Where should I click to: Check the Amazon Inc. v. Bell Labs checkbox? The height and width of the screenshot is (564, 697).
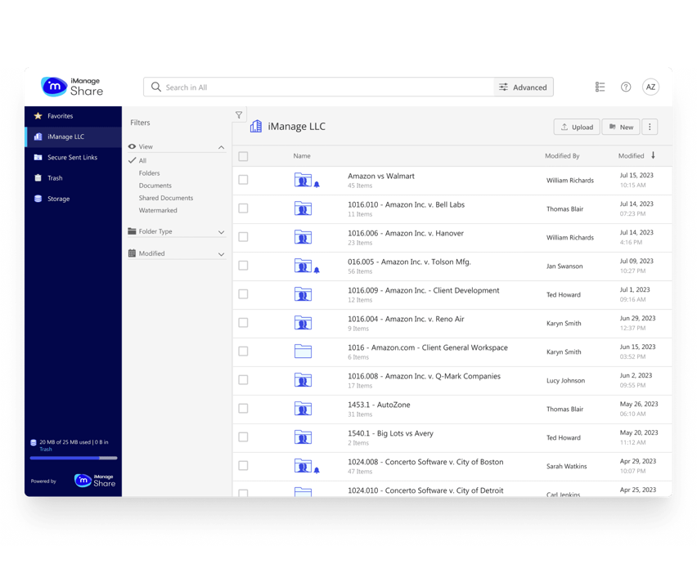(x=243, y=208)
